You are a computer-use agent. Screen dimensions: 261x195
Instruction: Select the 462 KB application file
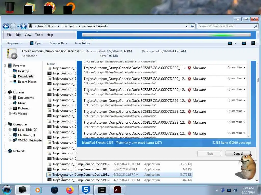pyautogui.click(x=119, y=180)
